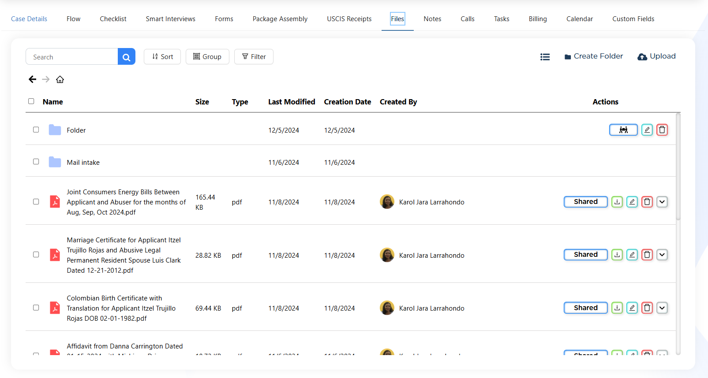Open the Smart Interviews tab
Image resolution: width=708 pixels, height=378 pixels.
click(x=171, y=19)
